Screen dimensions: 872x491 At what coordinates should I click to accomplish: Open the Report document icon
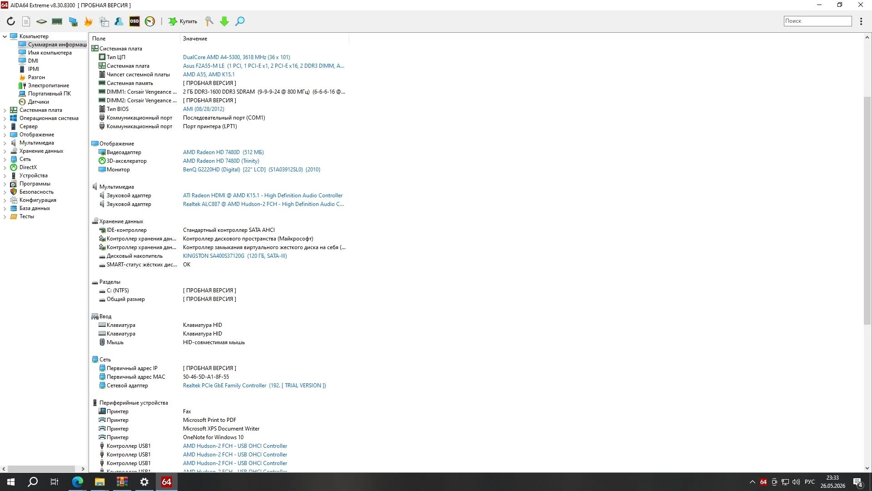coord(26,21)
